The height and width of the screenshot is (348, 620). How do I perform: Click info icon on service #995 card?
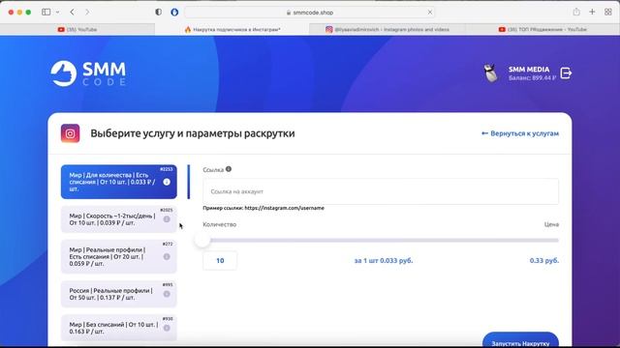167,294
